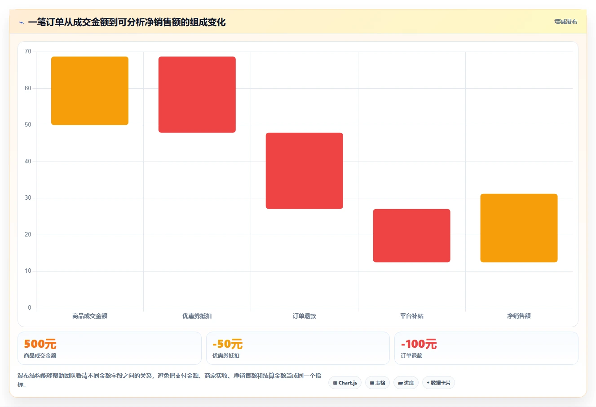
Task: Click the 订单退款 x-axis label
Action: pos(305,316)
